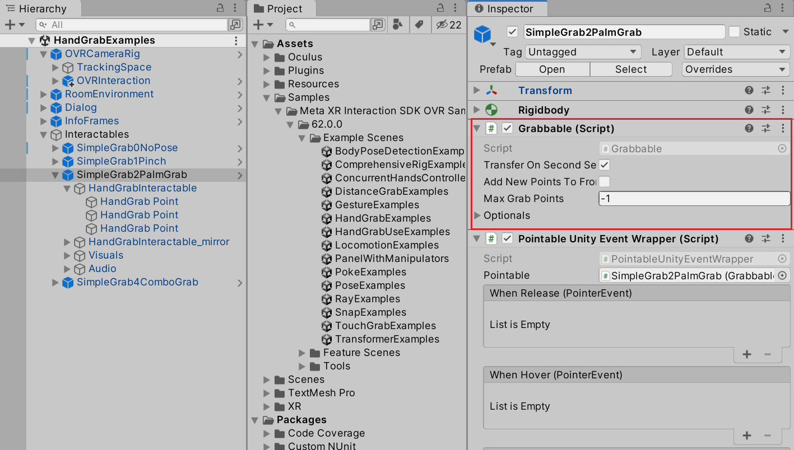Open Transform component help icon
Image resolution: width=794 pixels, height=450 pixels.
point(749,91)
